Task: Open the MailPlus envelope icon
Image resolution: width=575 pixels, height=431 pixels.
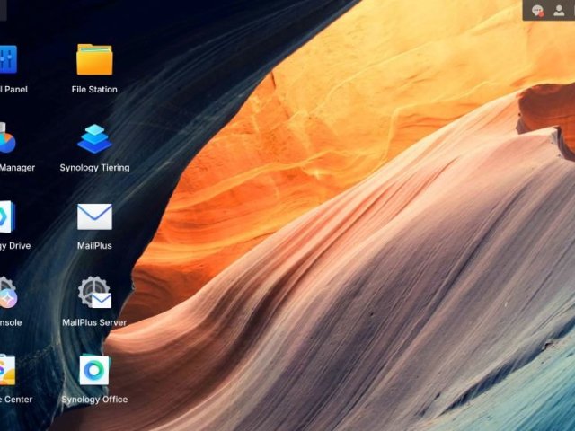Action: 94,216
